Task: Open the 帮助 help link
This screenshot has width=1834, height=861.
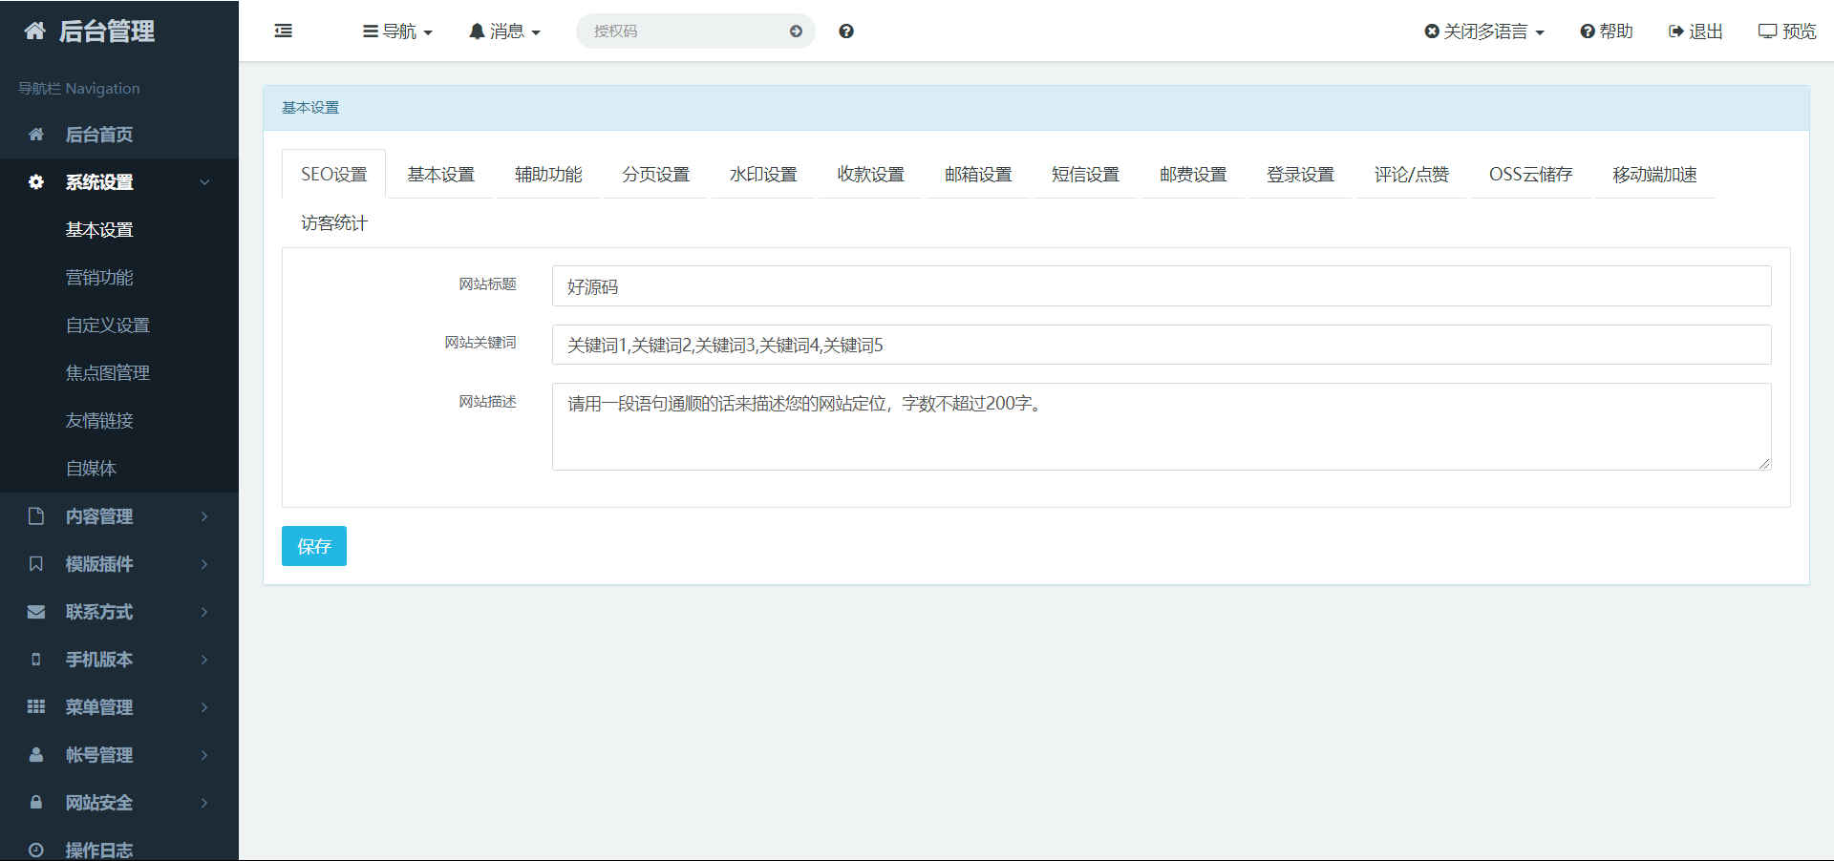Action: coord(1606,31)
